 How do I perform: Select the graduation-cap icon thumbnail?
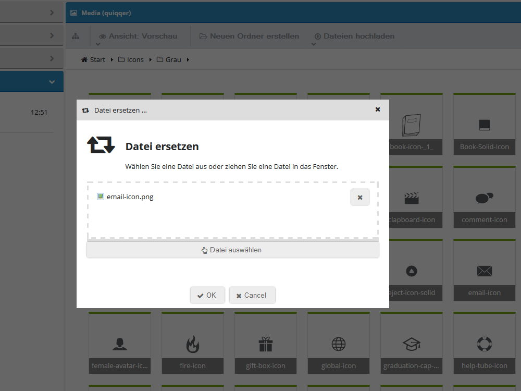click(x=412, y=343)
